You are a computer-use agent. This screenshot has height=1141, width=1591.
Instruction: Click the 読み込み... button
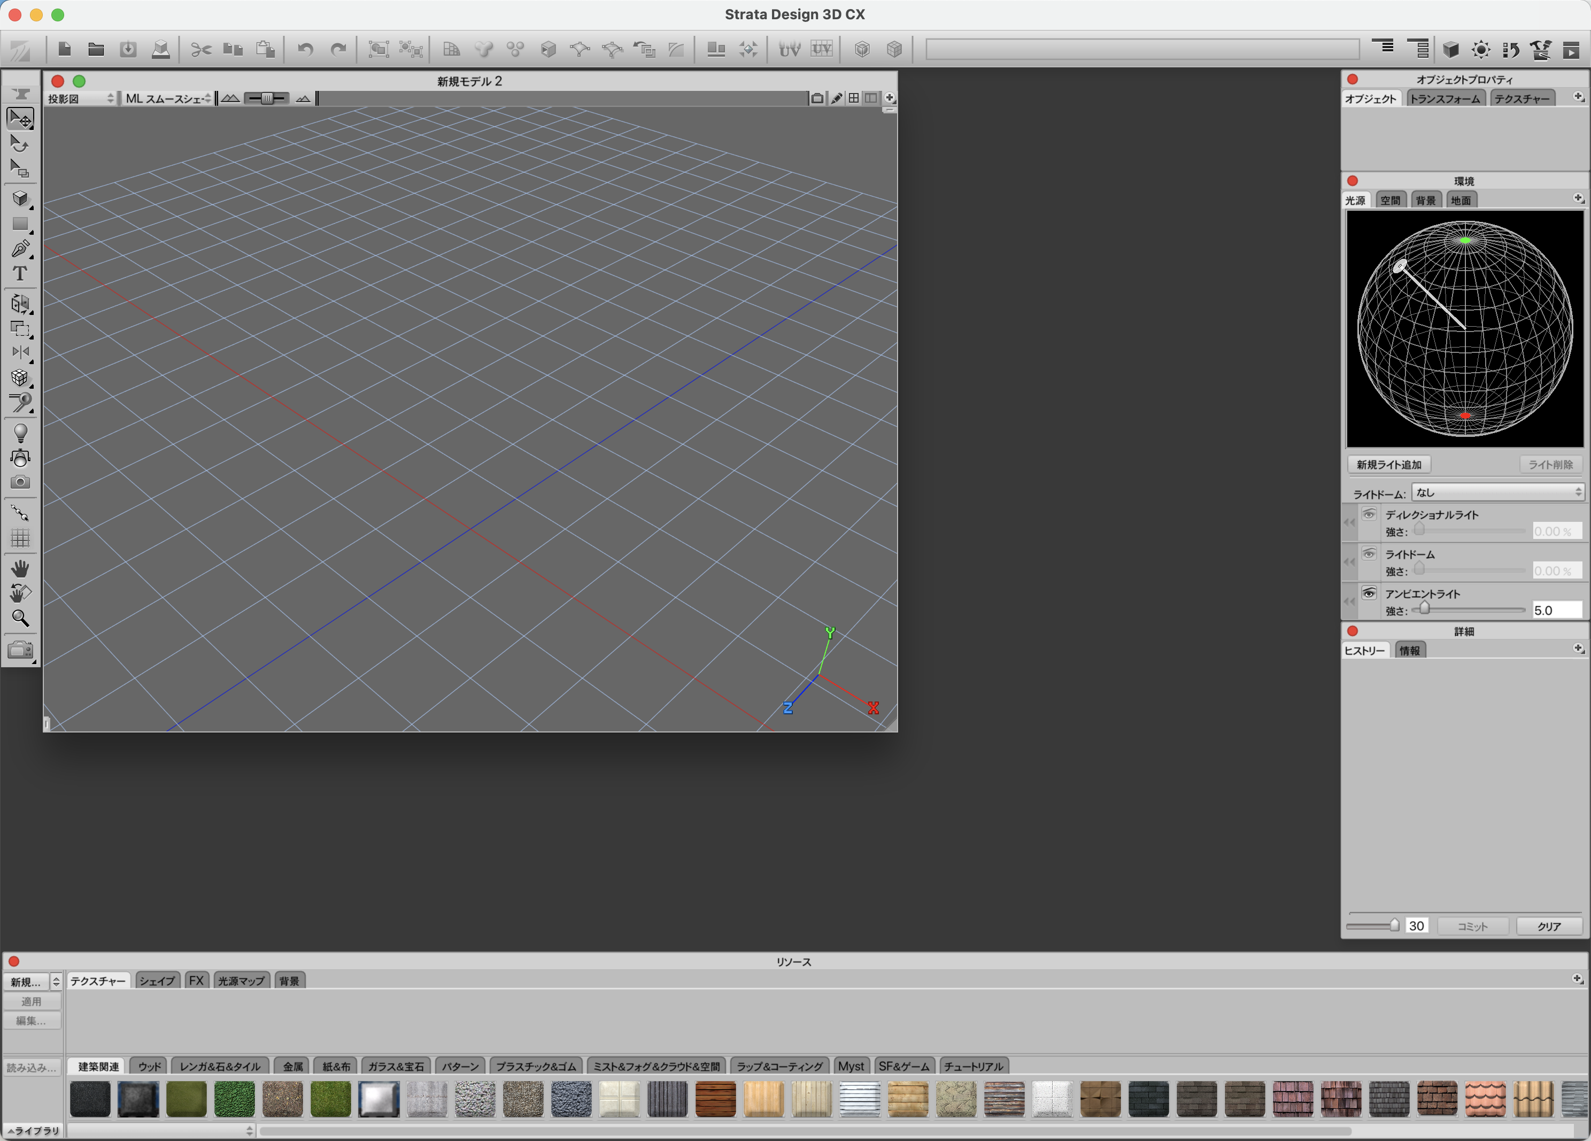click(x=32, y=1067)
